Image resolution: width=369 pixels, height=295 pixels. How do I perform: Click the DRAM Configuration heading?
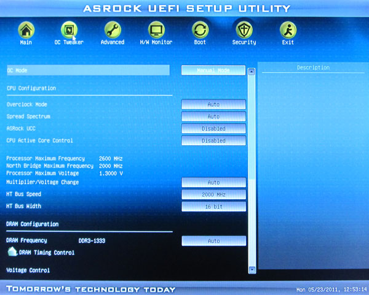pos(32,224)
